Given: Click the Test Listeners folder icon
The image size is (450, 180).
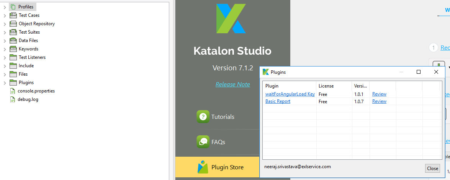Looking at the screenshot, I should 13,57.
